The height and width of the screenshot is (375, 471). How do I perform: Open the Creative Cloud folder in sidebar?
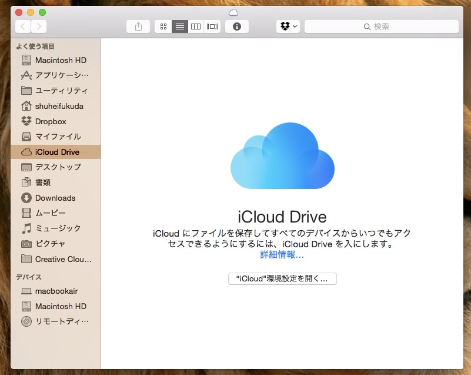(x=56, y=259)
